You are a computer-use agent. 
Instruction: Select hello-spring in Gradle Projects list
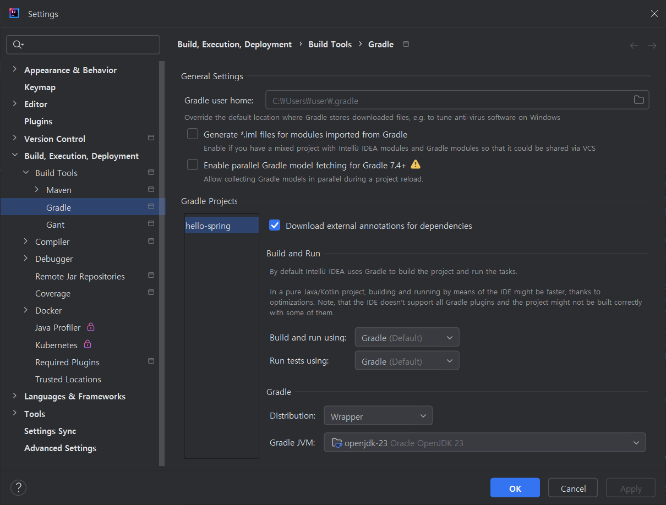point(222,226)
